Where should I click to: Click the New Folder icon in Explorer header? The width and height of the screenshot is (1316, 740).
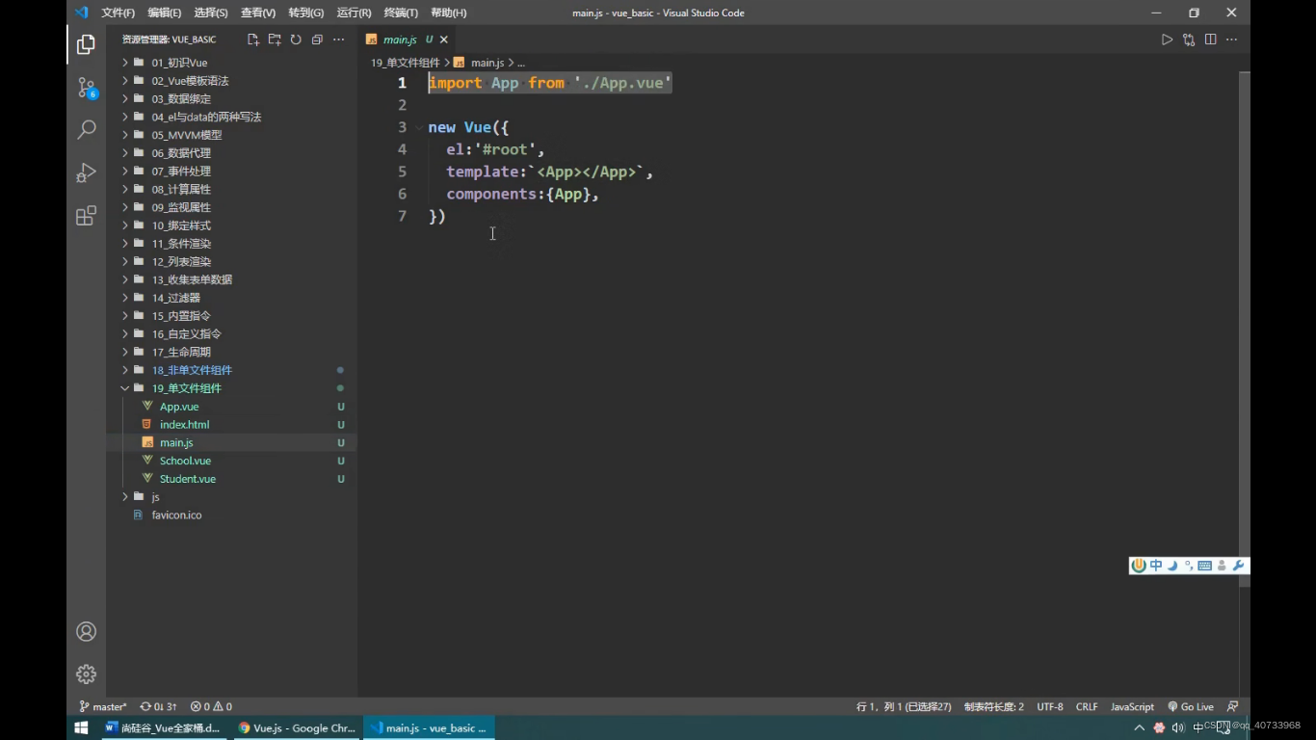275,40
